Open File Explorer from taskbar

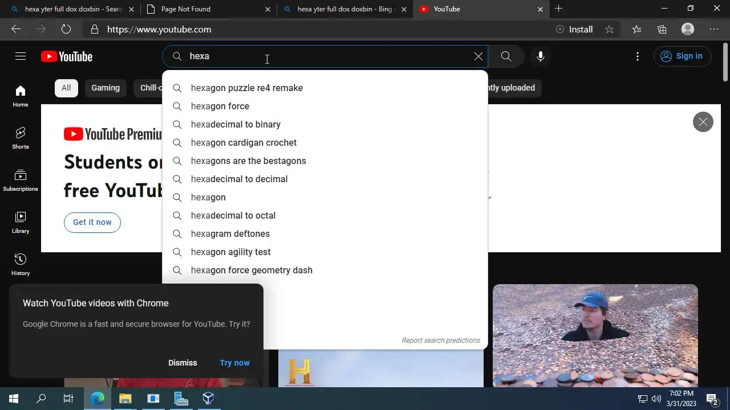click(x=125, y=399)
